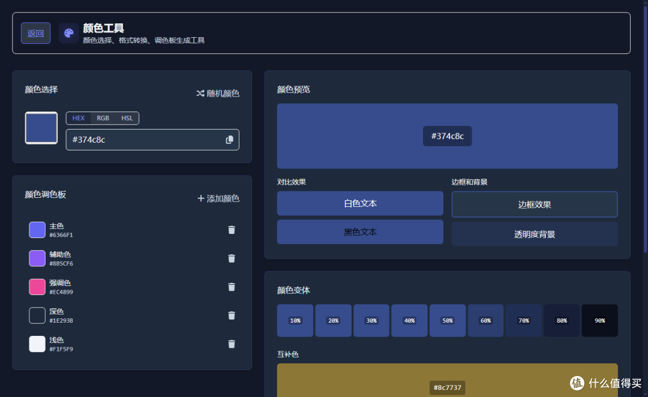Click the palette icon beside 颜色工具 title

pos(68,33)
